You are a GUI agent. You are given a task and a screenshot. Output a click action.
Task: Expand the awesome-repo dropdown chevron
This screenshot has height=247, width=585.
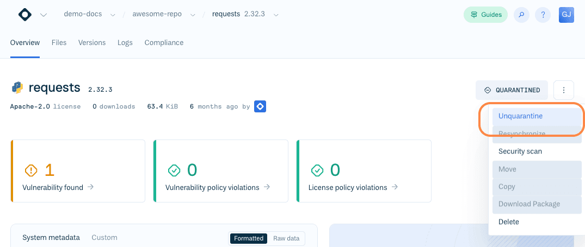pyautogui.click(x=193, y=15)
